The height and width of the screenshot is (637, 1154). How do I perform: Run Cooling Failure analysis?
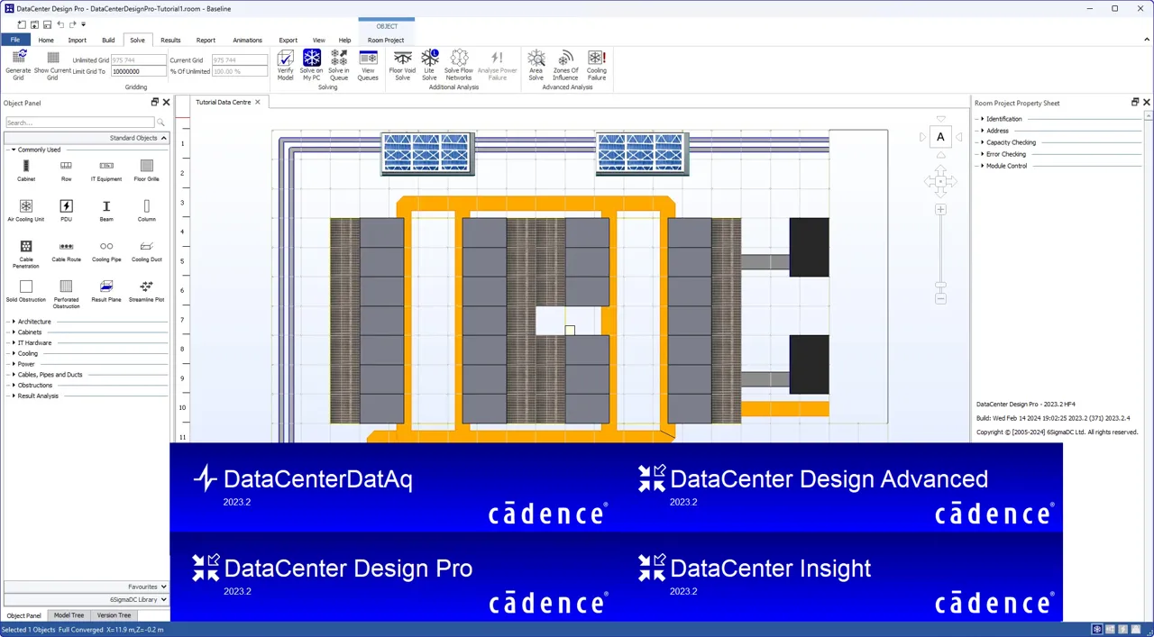(596, 66)
